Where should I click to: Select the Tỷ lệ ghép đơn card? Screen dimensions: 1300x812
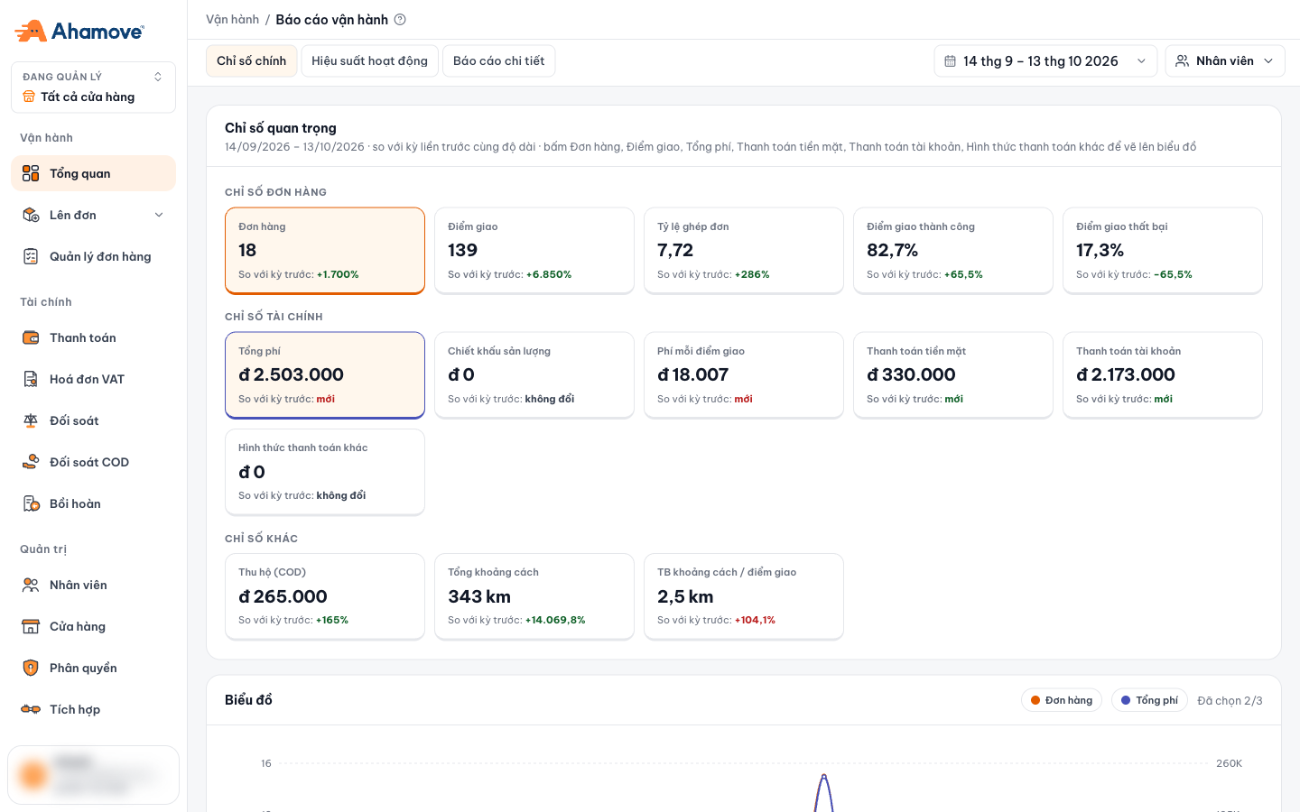(x=744, y=251)
